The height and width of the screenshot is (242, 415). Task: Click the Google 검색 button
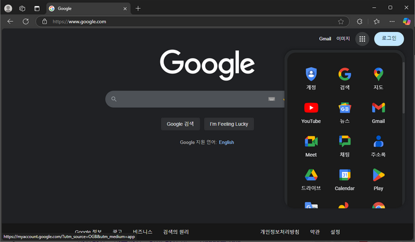[180, 124]
